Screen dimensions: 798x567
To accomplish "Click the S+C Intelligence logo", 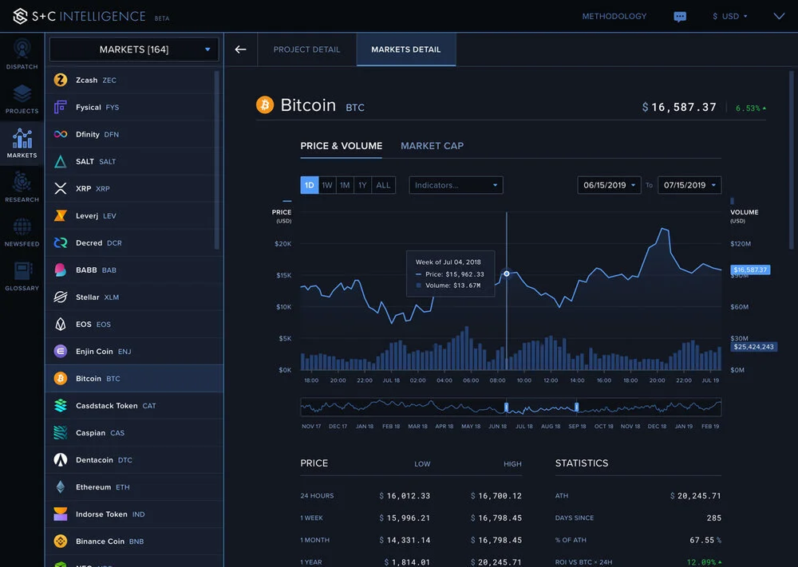I will click(79, 16).
